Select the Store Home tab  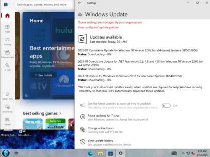pyautogui.click(x=8, y=16)
